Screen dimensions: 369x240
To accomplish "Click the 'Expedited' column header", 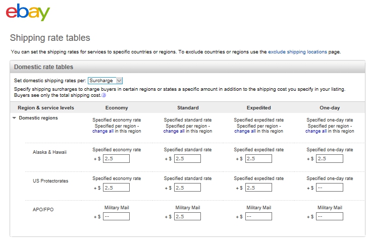I will coord(258,108).
